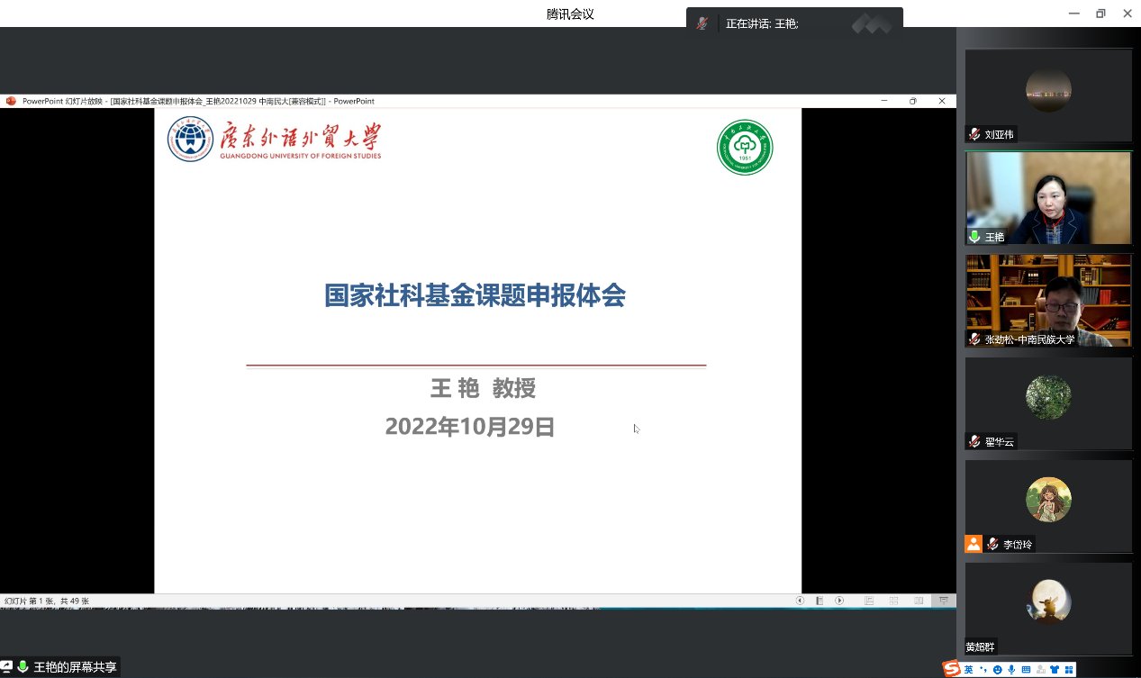Restore down the shared PowerPoint window
The image size is (1141, 678).
pos(912,101)
